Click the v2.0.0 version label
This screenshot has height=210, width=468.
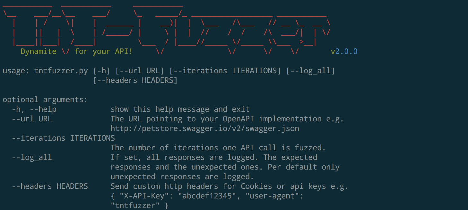point(344,52)
